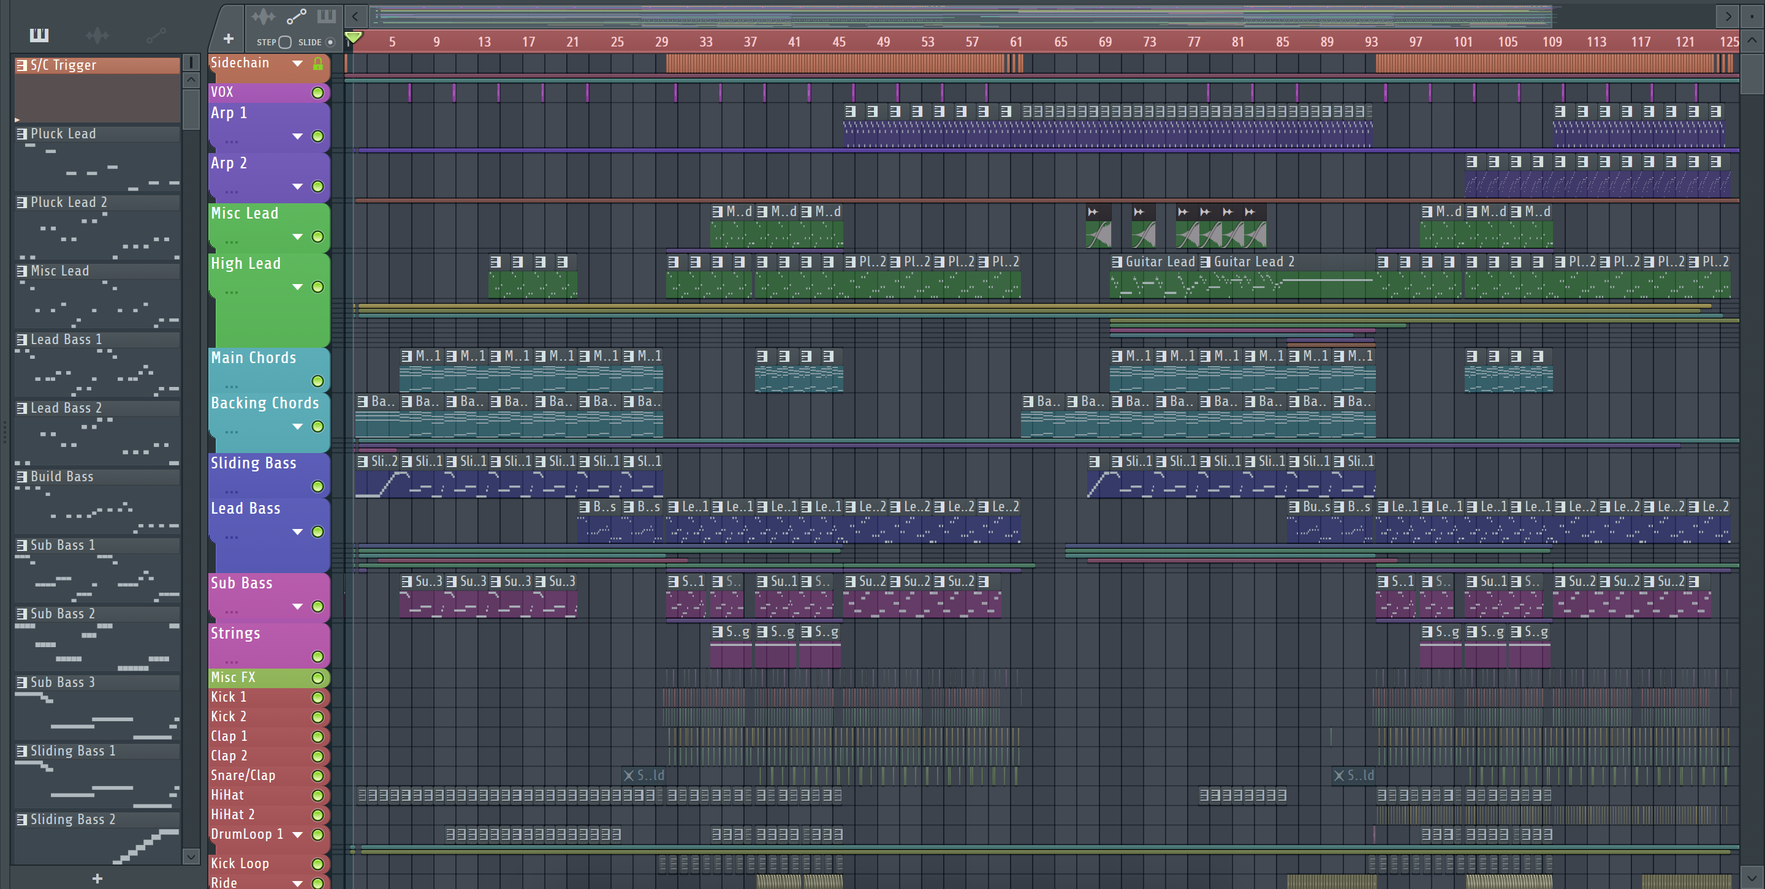Click the picker list scrollbar handle

[191, 108]
